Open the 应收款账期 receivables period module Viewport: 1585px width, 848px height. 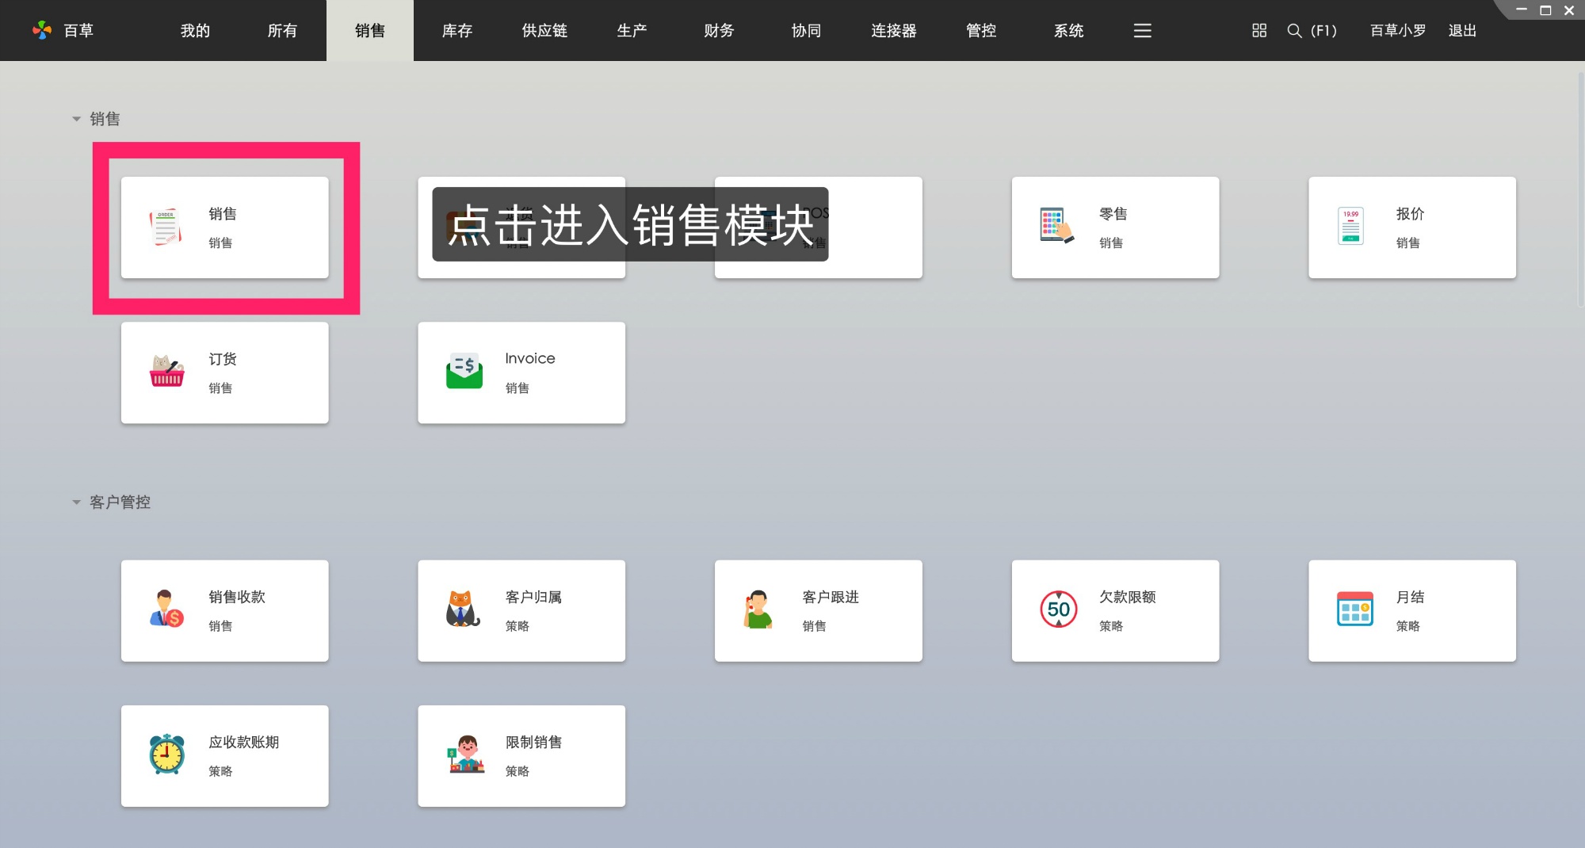click(224, 755)
